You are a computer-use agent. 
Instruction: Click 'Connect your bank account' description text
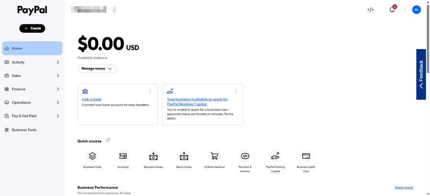tap(116, 105)
